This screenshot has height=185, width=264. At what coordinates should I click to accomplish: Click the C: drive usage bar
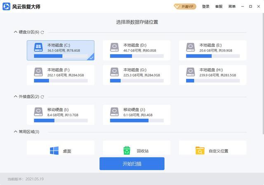[61, 56]
